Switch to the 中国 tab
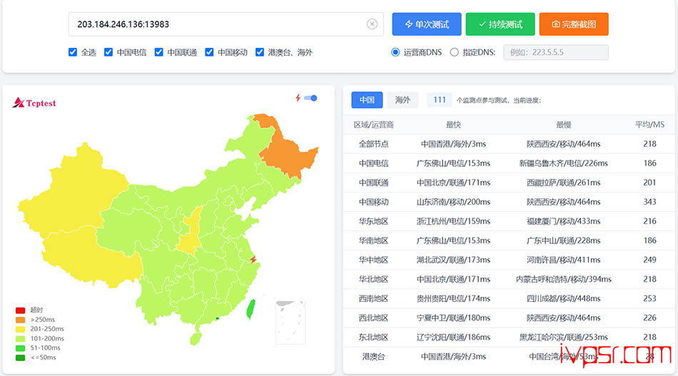Screen dimensions: 678x376 (x=367, y=100)
